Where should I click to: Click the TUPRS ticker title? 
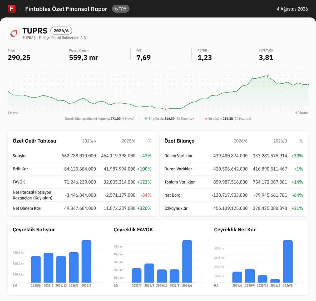pos(35,31)
